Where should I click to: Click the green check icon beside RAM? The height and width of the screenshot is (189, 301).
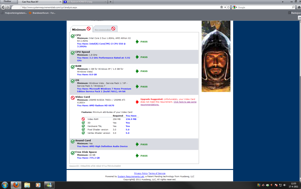coord(73,67)
